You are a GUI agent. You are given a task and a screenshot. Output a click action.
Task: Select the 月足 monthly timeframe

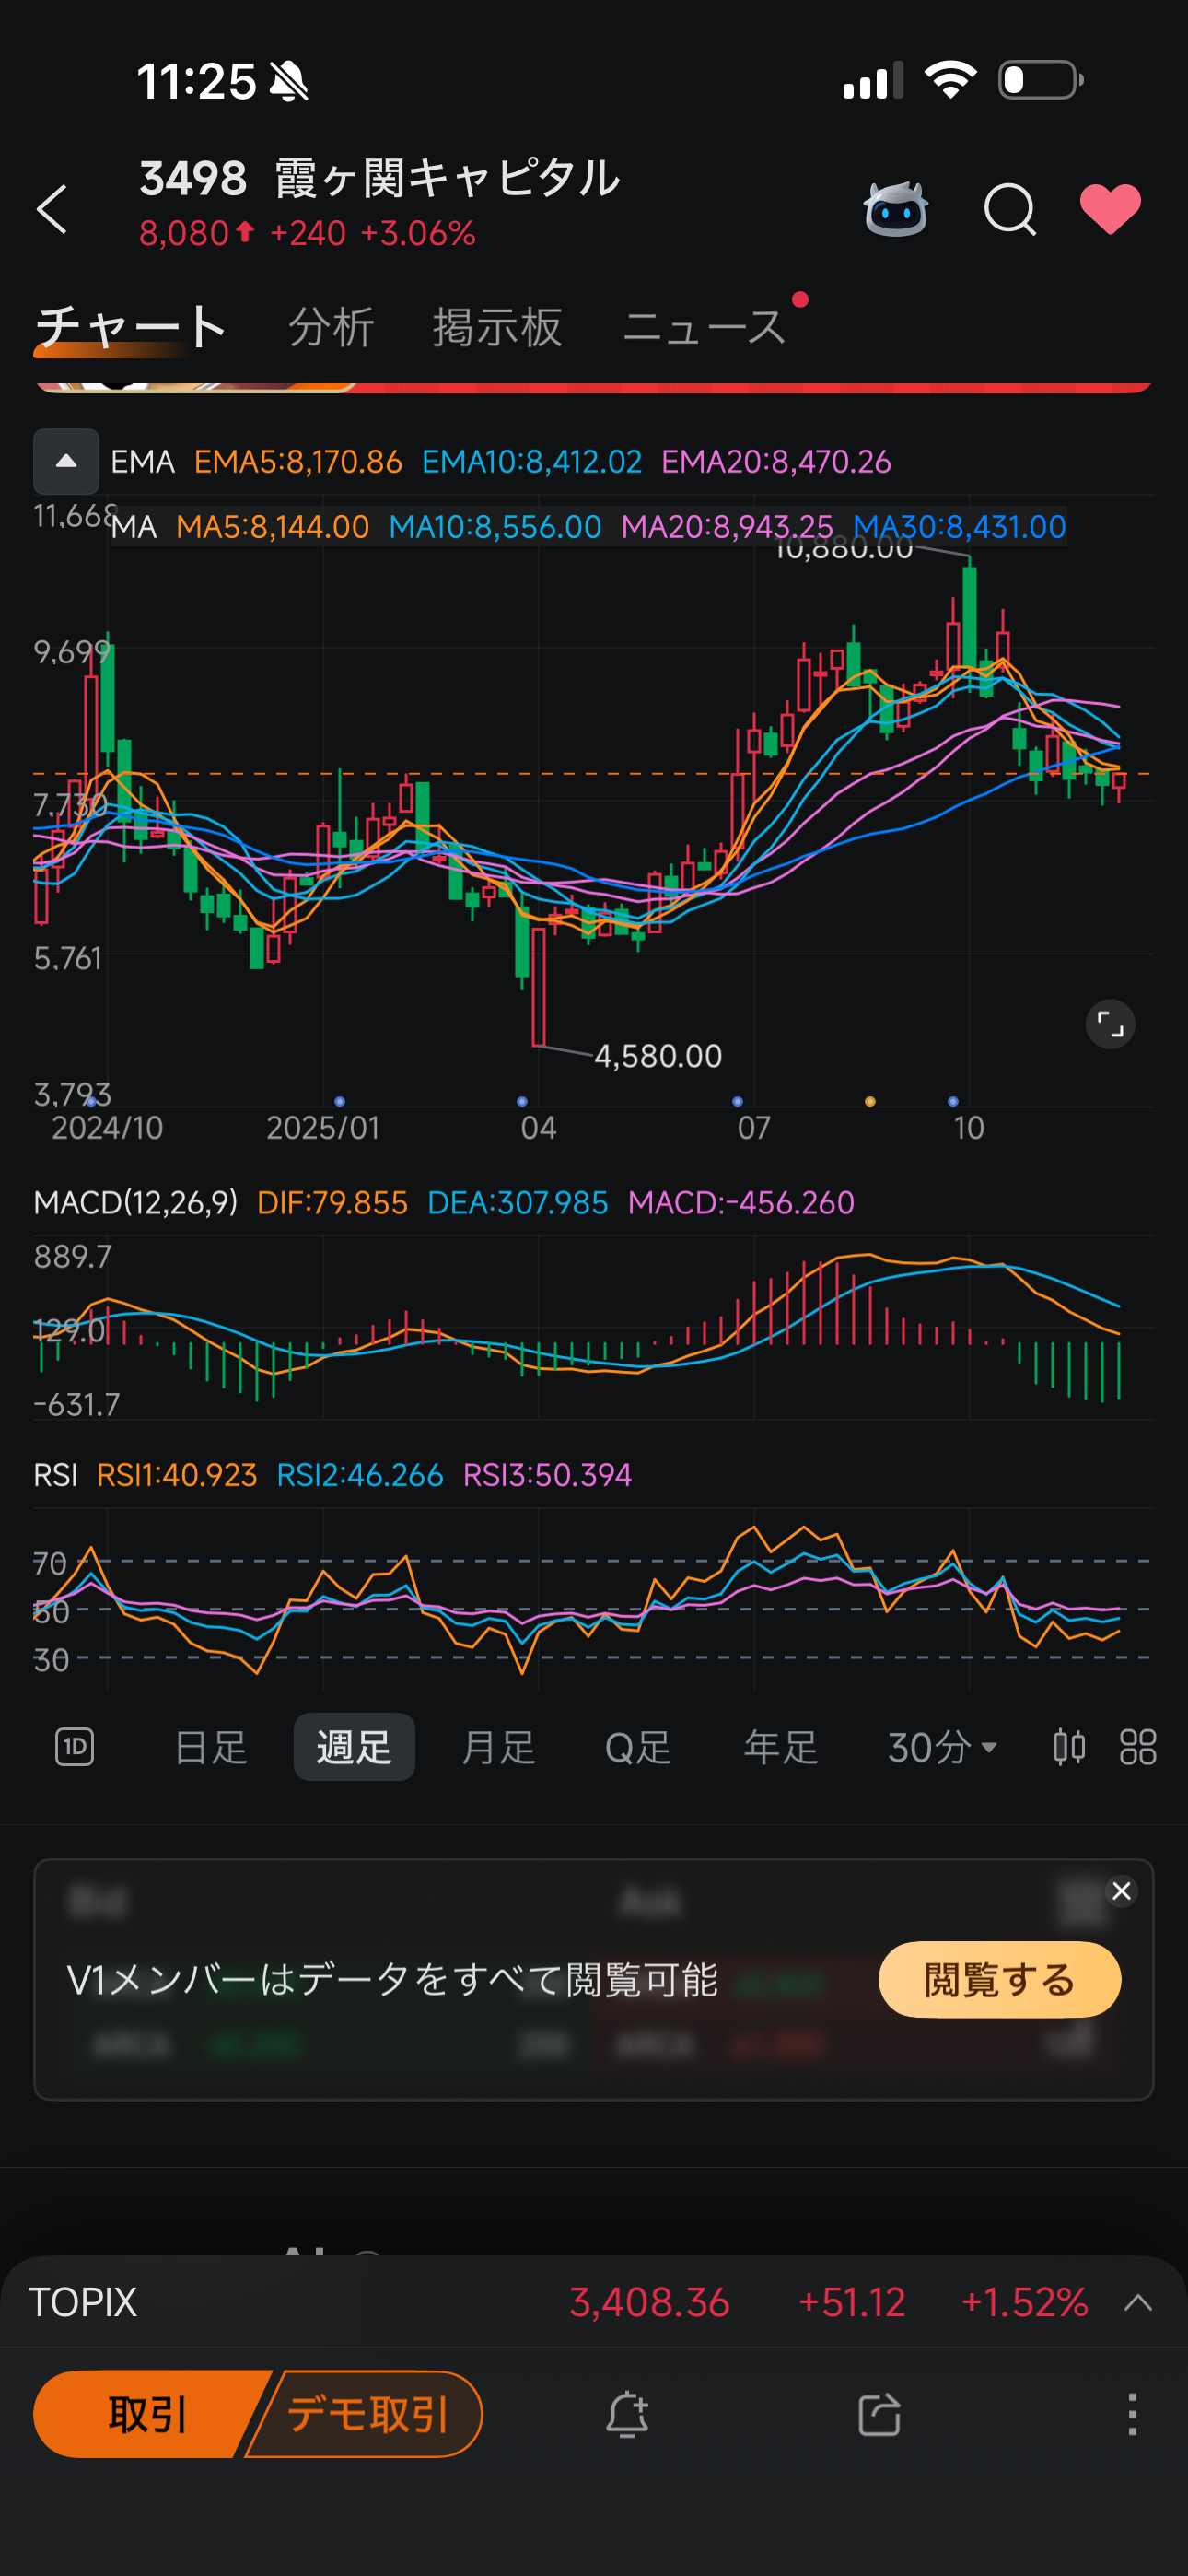(x=498, y=1747)
